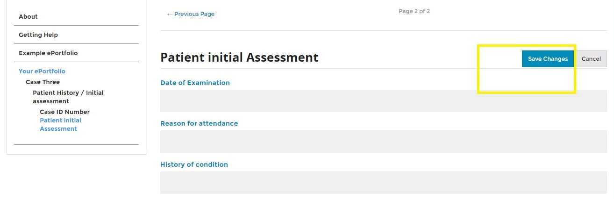Click the History of condition label
This screenshot has height=199, width=614.
click(x=194, y=164)
